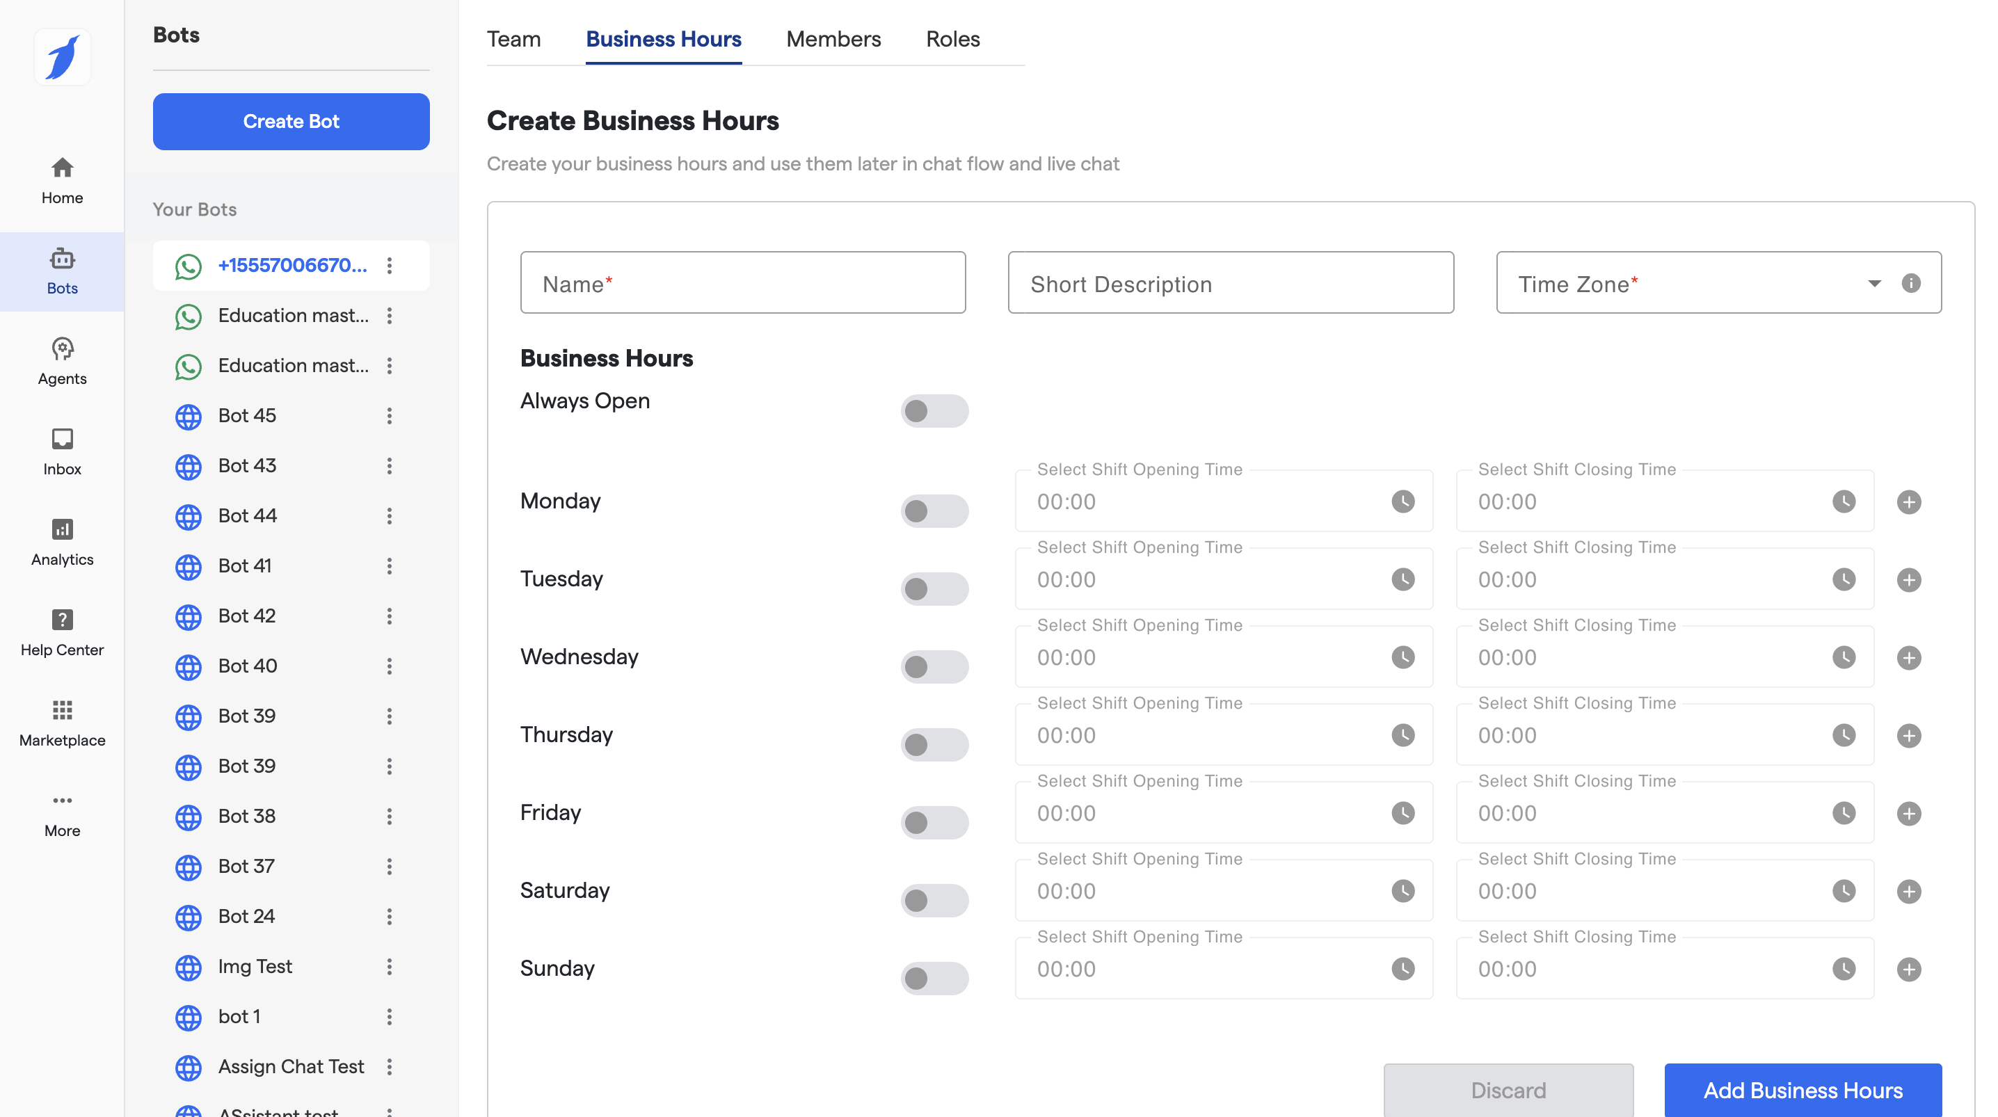The image size is (1998, 1117).
Task: Focus the Short Description field
Action: [1230, 283]
